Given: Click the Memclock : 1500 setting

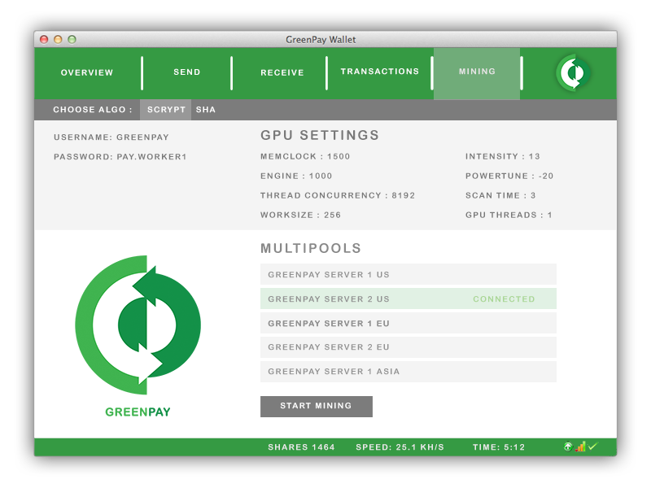Looking at the screenshot, I should pyautogui.click(x=305, y=156).
